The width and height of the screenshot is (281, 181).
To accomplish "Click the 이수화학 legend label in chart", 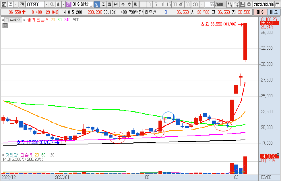I will click(13, 20).
